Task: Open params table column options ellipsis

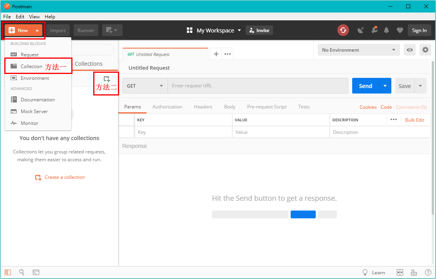Action: (x=393, y=119)
